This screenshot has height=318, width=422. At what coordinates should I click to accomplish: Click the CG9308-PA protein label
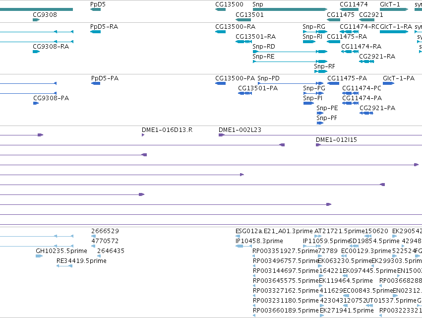[x=51, y=98]
